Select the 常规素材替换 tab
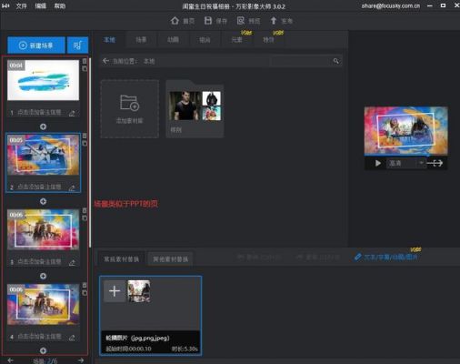 point(122,259)
